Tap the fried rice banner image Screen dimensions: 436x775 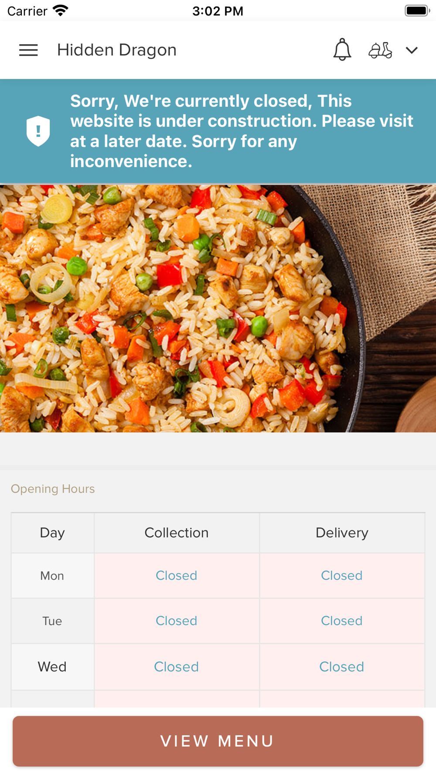[218, 308]
